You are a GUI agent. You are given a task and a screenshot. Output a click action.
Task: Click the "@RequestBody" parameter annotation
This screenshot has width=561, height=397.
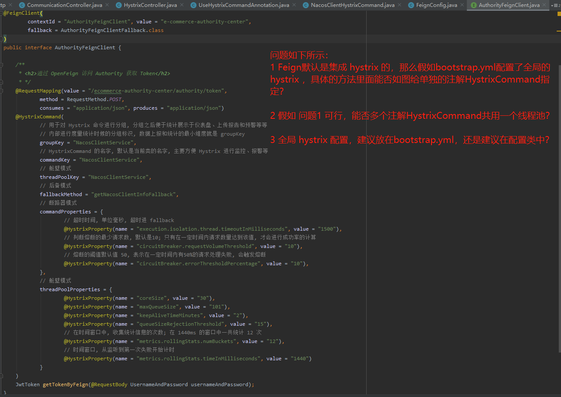click(x=109, y=384)
